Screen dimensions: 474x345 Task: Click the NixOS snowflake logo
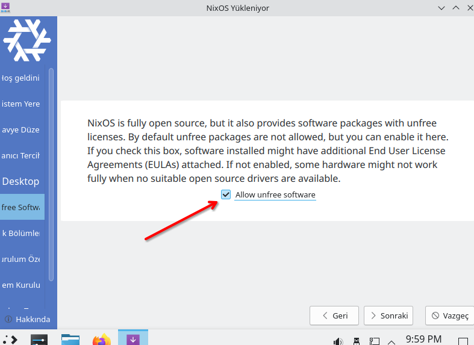pyautogui.click(x=27, y=40)
